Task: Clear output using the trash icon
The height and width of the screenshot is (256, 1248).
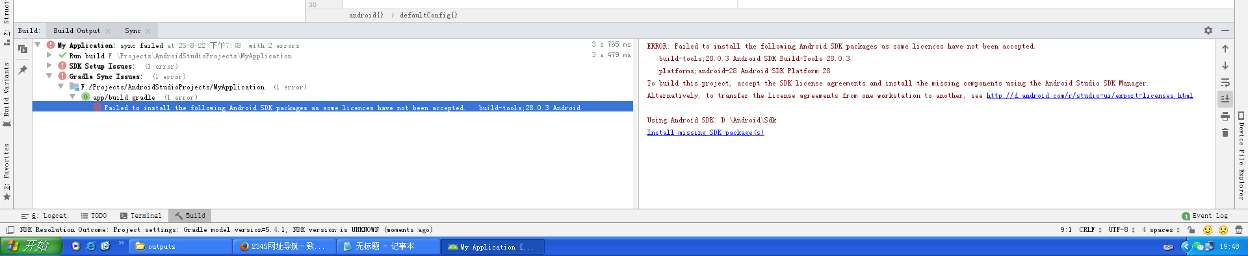Action: [1225, 133]
